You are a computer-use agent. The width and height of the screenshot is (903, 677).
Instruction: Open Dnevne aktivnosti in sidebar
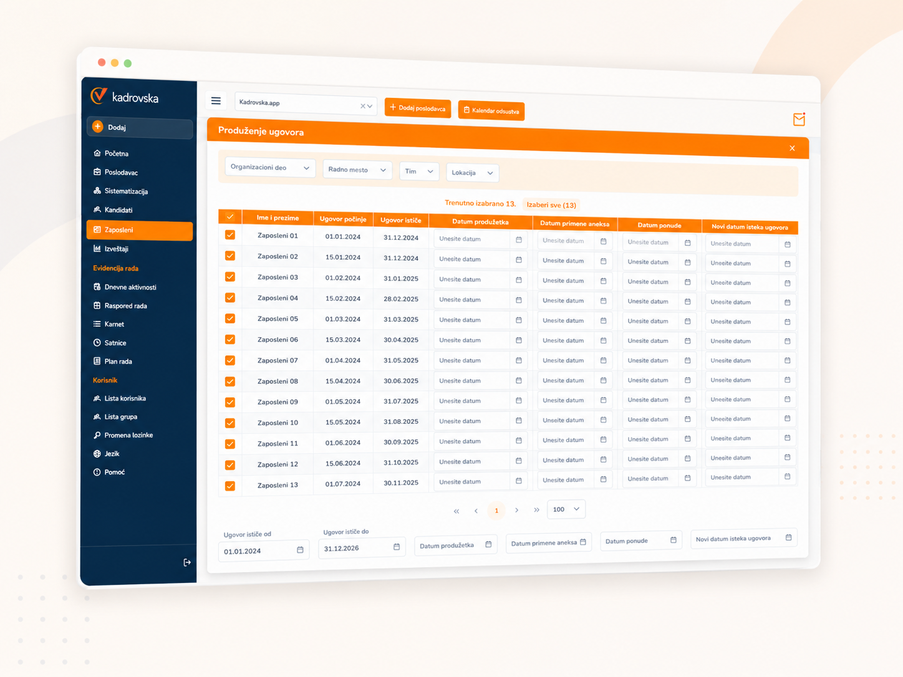click(x=130, y=287)
